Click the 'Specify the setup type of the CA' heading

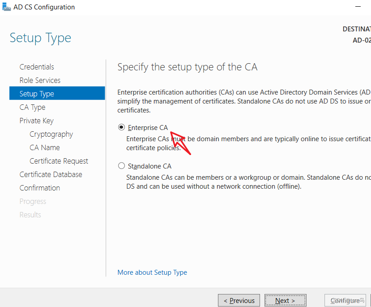188,67
